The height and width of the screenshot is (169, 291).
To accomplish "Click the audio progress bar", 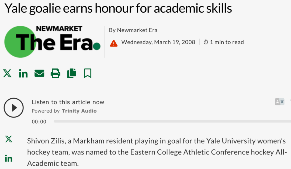I will (172, 121).
